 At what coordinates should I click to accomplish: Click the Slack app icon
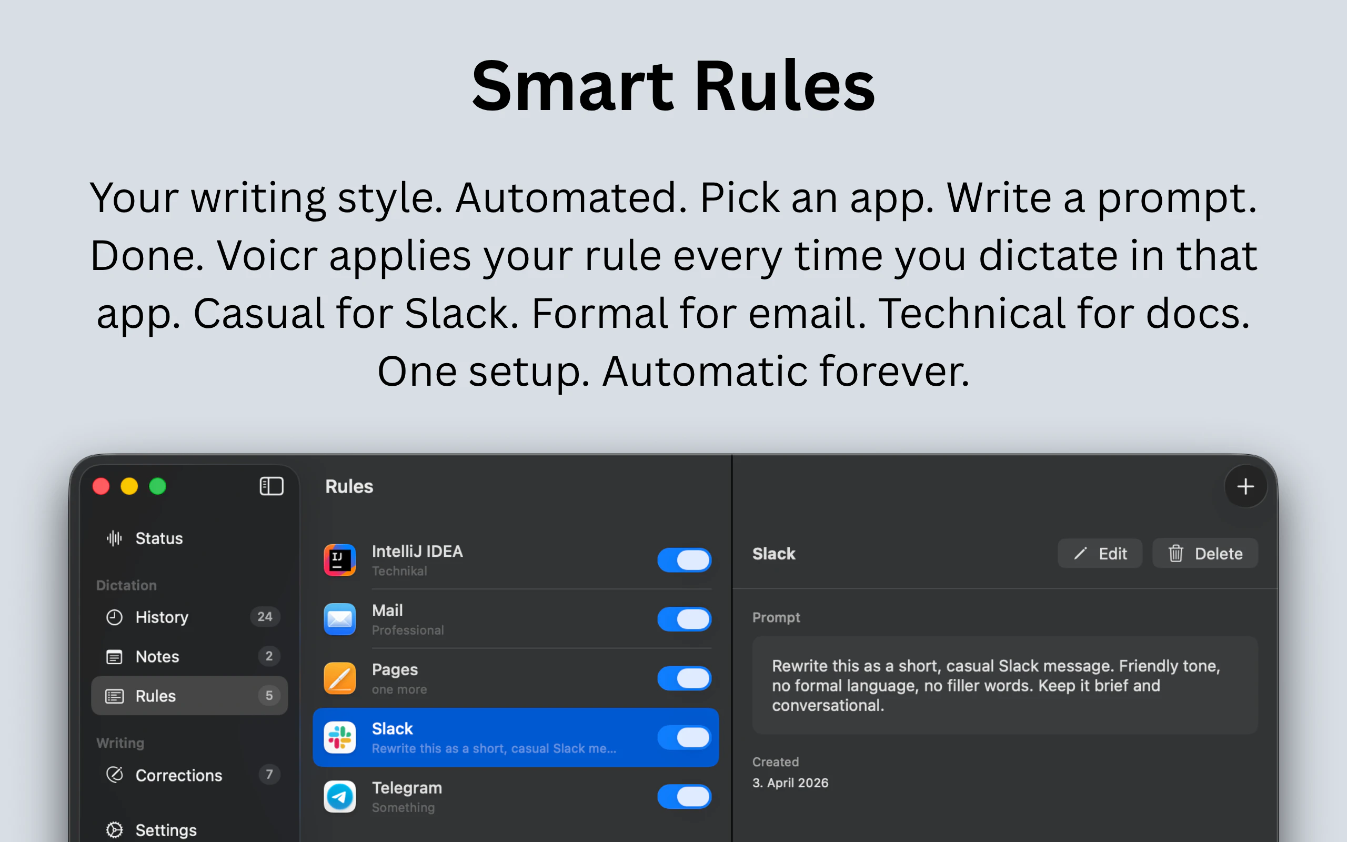(x=339, y=737)
